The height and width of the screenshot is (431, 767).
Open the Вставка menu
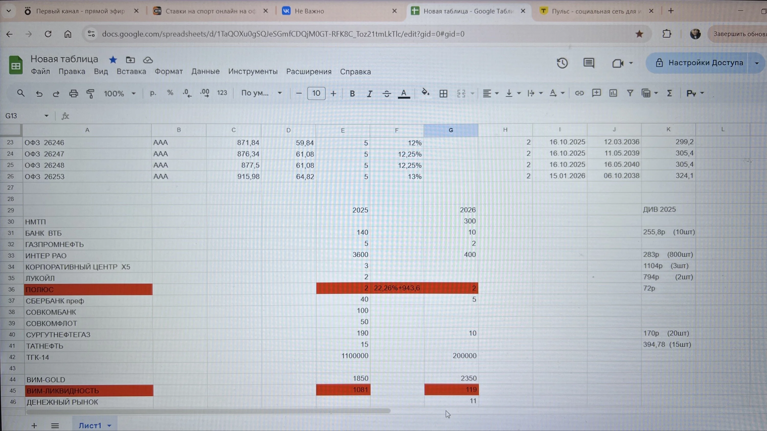[131, 72]
